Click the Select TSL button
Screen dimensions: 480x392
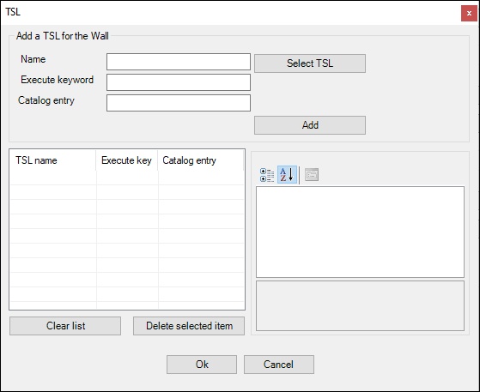310,63
